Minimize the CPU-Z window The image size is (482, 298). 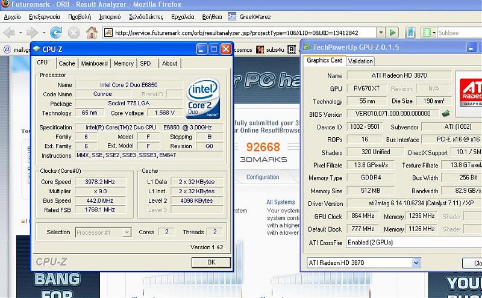click(202, 49)
